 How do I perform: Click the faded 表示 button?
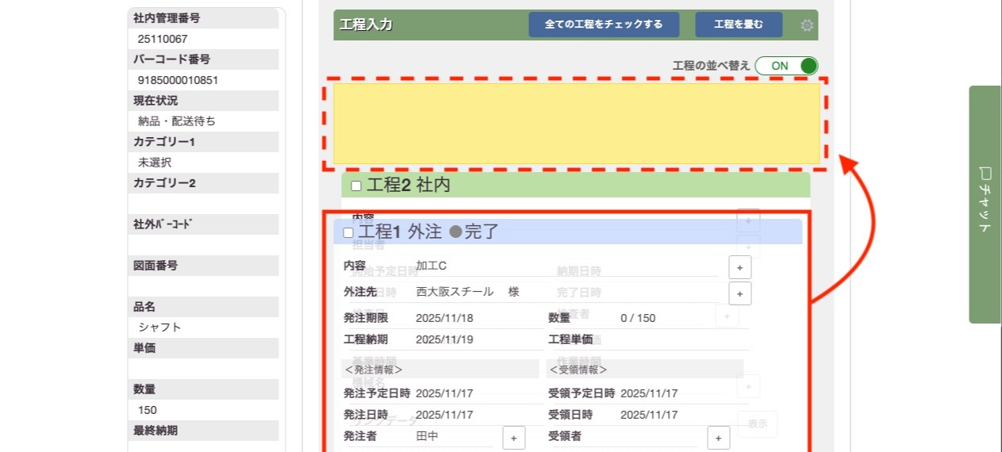(757, 424)
